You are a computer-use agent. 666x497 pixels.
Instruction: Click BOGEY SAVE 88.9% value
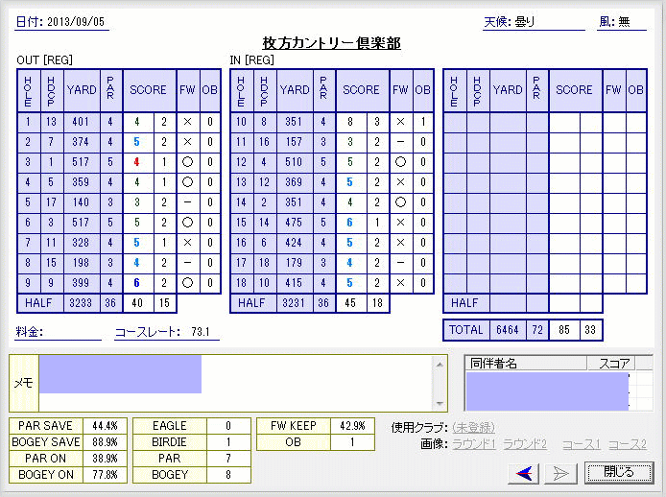[105, 442]
